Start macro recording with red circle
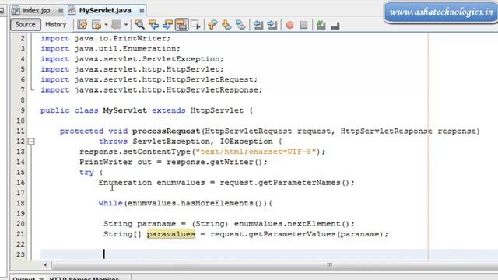This screenshot has width=498, height=280. coord(289,25)
